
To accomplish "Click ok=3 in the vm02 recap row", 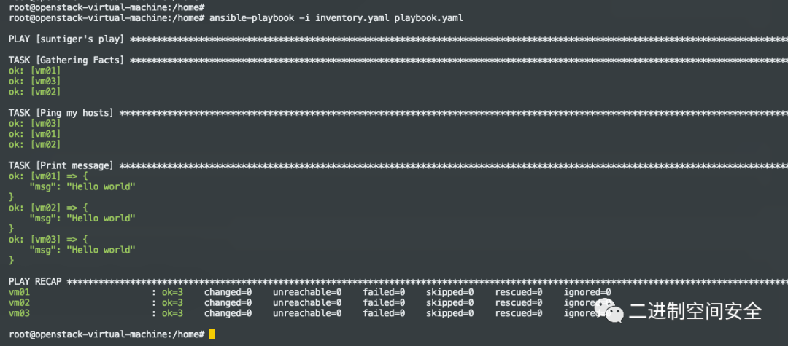I will click(172, 302).
